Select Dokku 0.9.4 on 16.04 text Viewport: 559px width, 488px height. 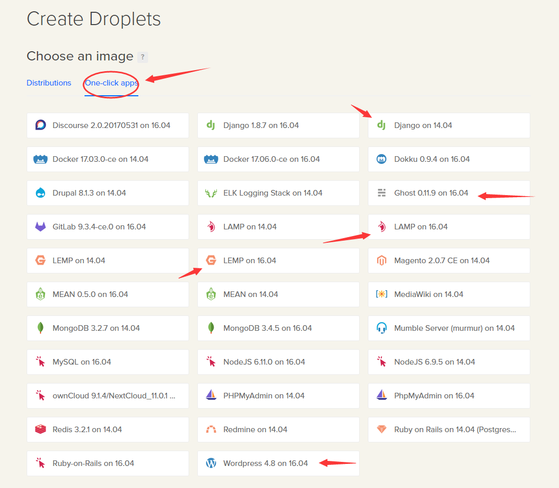[432, 159]
